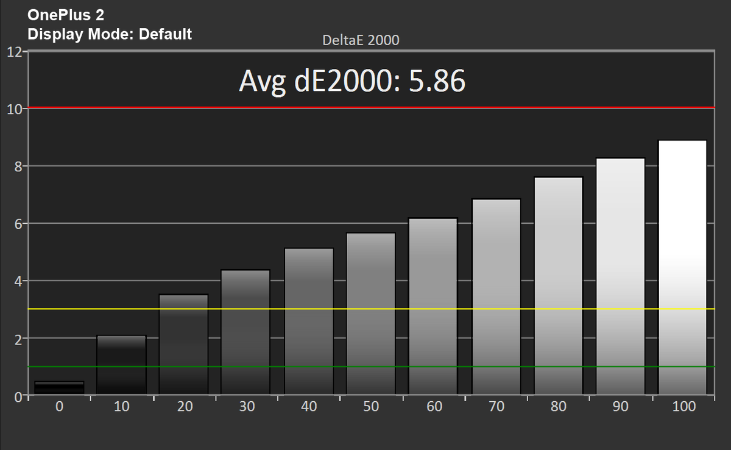Click the 'Avg dE2000: 5.86' text

point(352,80)
